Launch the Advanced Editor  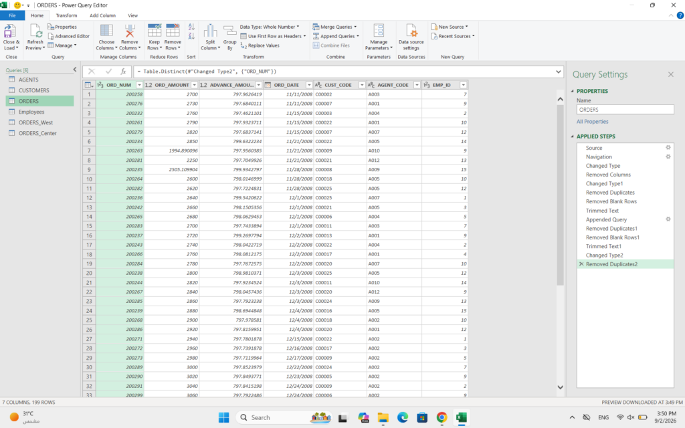click(69, 36)
